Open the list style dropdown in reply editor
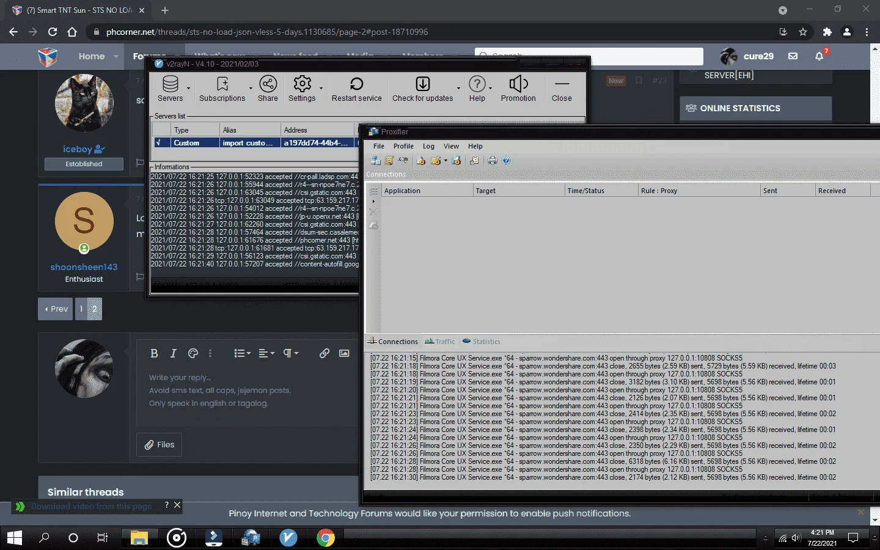The height and width of the screenshot is (550, 880). 242,353
